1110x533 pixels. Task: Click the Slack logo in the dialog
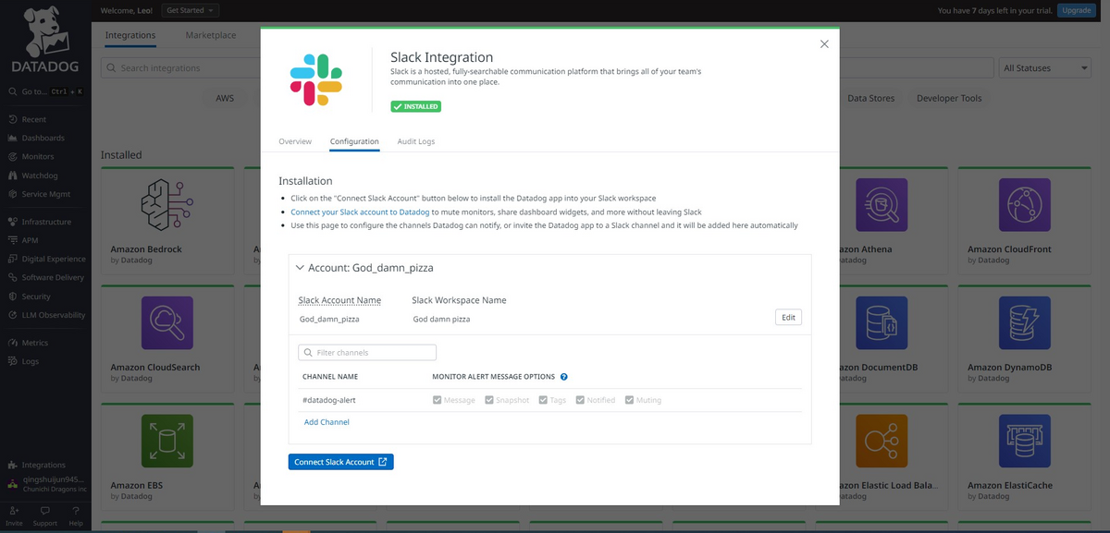316,79
